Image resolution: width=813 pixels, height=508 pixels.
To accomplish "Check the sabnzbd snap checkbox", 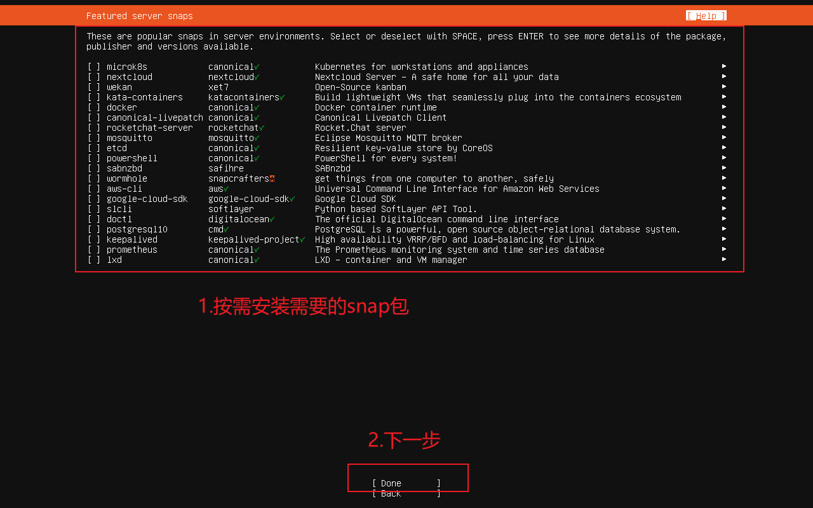I will point(94,168).
